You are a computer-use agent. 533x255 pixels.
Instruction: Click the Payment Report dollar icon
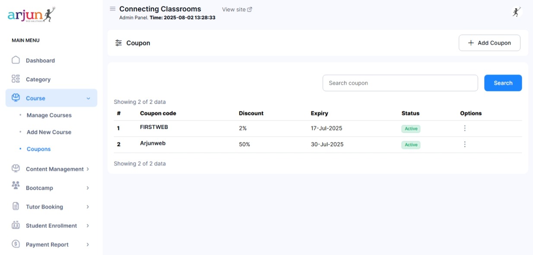[16, 244]
